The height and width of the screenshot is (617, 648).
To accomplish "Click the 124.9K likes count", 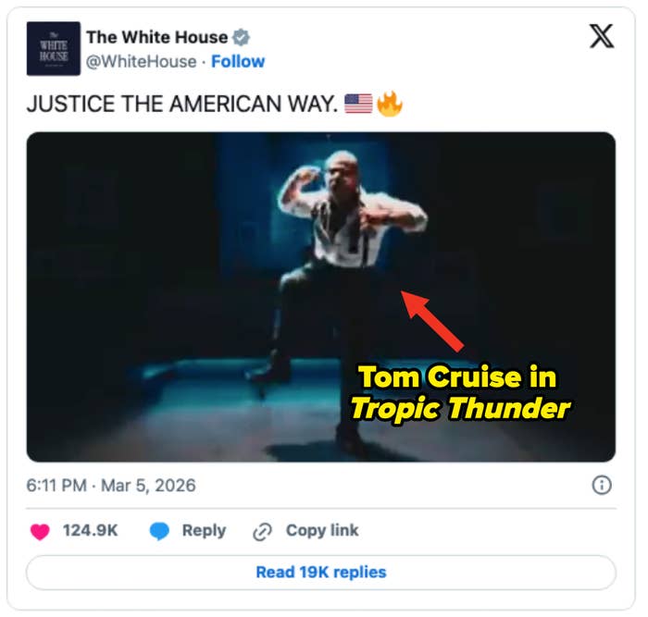I will (89, 531).
